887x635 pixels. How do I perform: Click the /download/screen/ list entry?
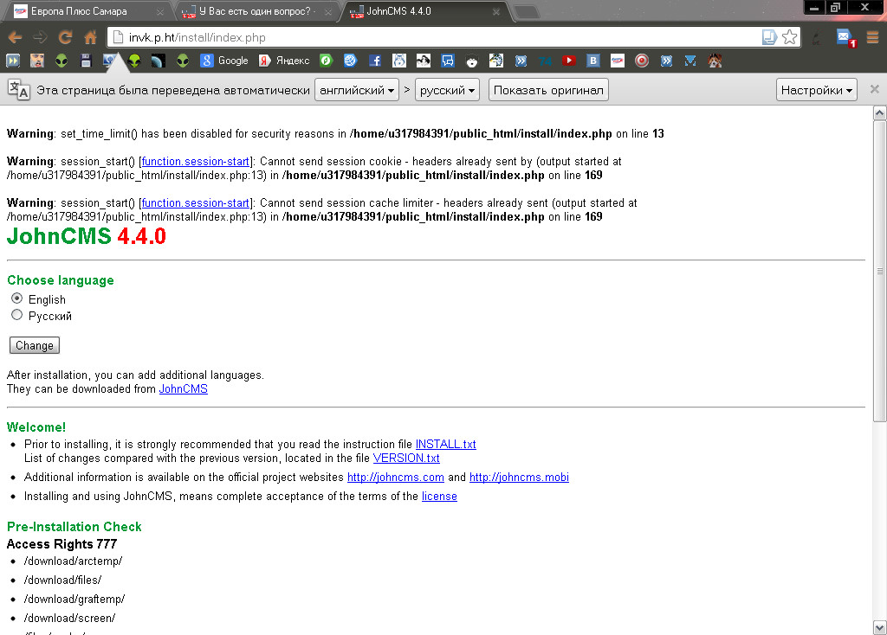coord(69,619)
